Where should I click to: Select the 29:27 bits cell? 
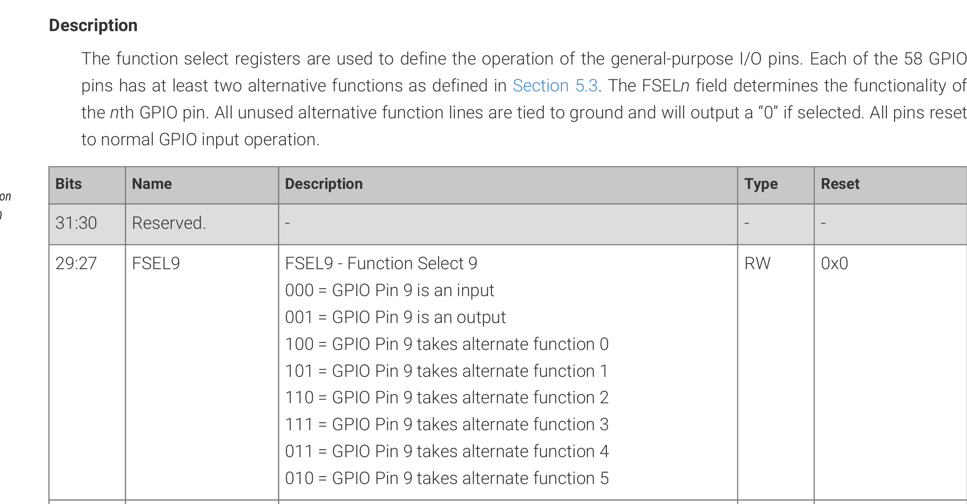click(x=76, y=264)
